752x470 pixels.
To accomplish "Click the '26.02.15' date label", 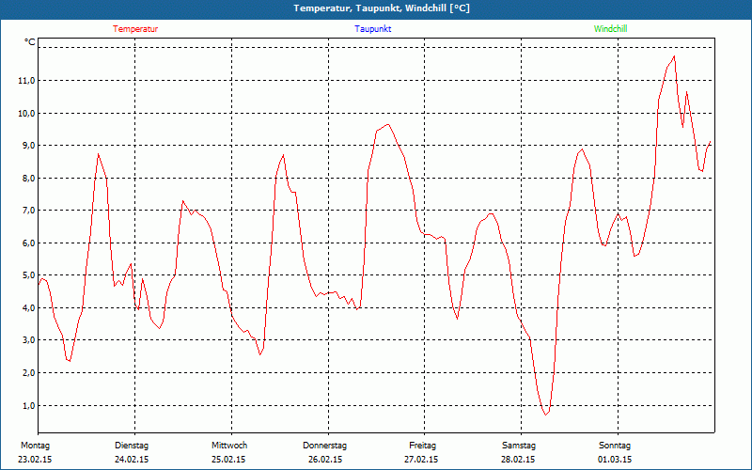I will [x=325, y=460].
